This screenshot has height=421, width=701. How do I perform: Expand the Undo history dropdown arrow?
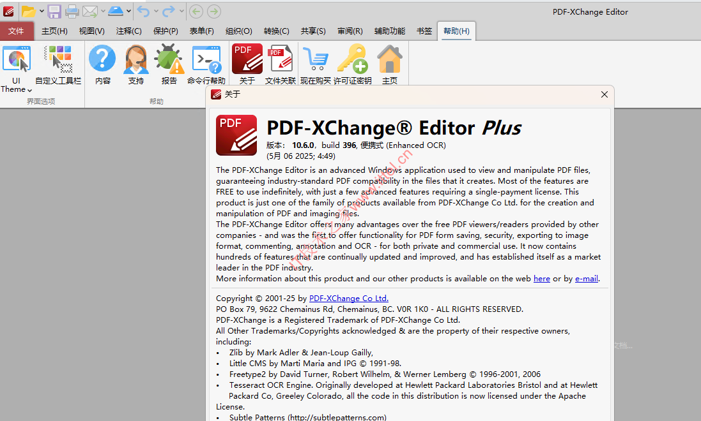tap(156, 11)
